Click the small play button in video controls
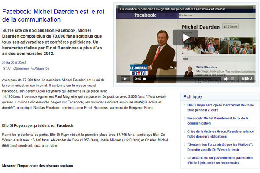 click(x=125, y=79)
